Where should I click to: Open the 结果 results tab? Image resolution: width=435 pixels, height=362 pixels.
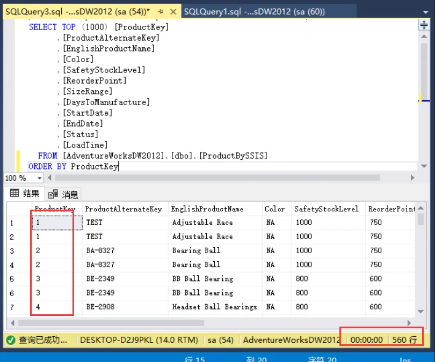click(x=24, y=194)
